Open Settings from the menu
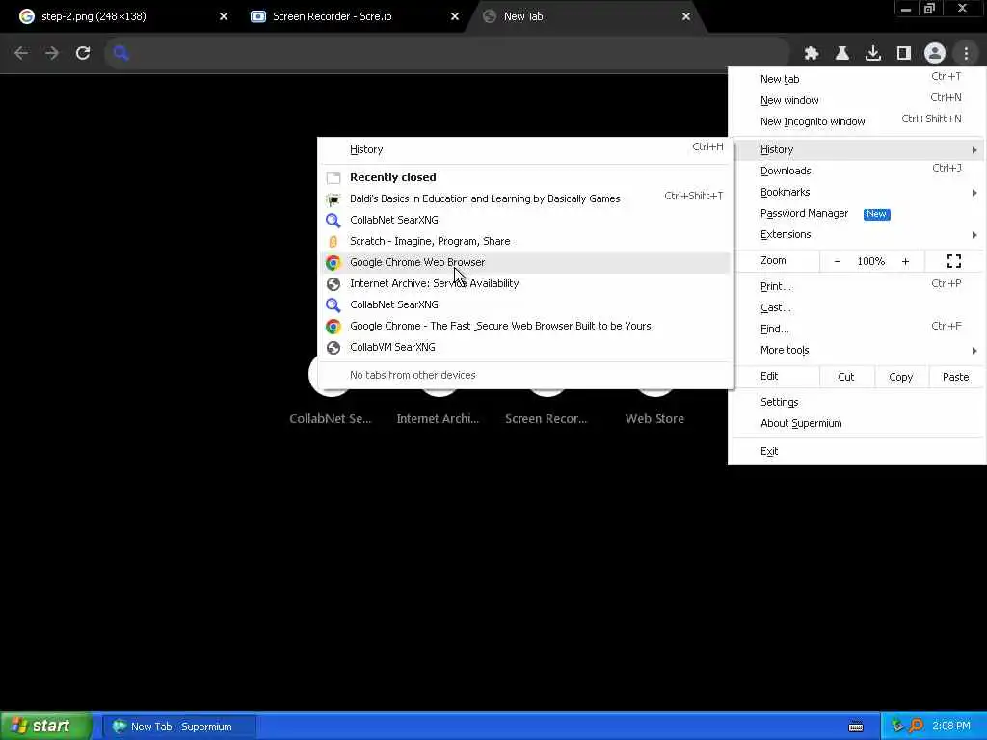This screenshot has height=740, width=987. (x=857, y=402)
